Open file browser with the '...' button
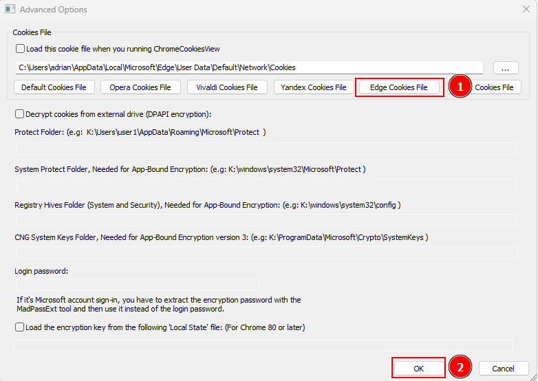The height and width of the screenshot is (381, 538). coord(505,67)
